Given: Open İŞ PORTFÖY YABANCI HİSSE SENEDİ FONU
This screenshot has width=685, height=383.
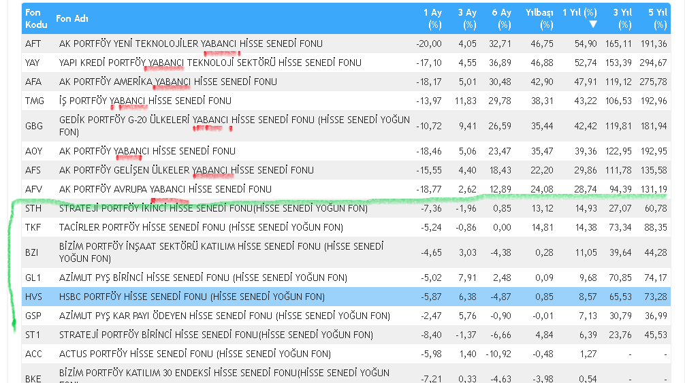Looking at the screenshot, I should [145, 101].
